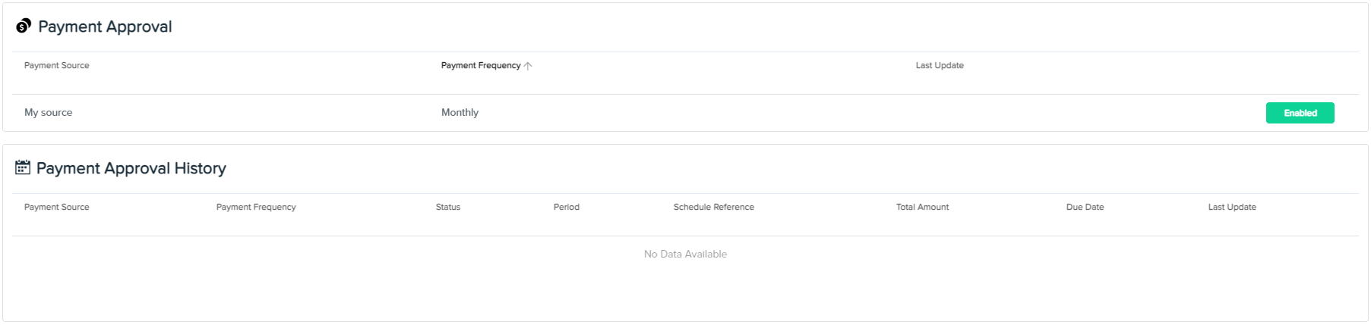Sort history by Schedule Reference column

(714, 207)
